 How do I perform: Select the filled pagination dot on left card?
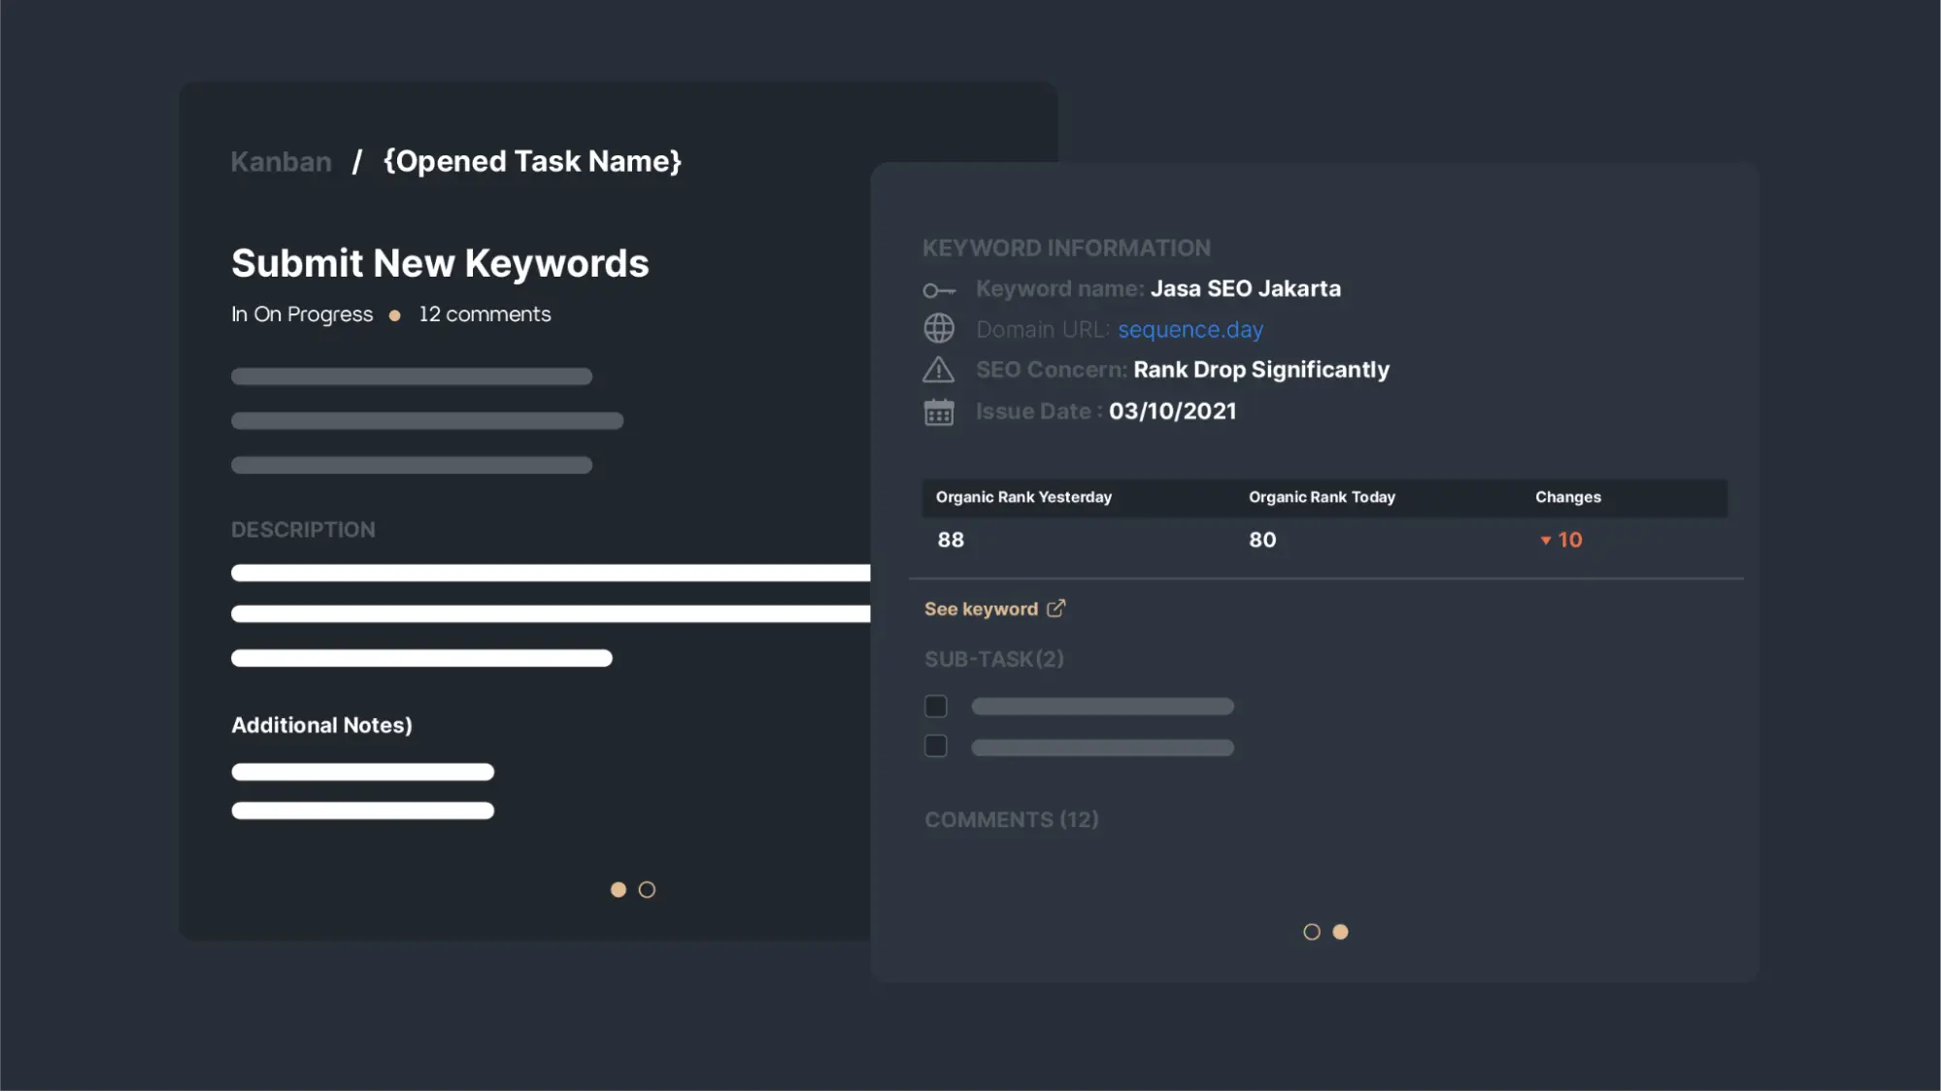pos(619,890)
